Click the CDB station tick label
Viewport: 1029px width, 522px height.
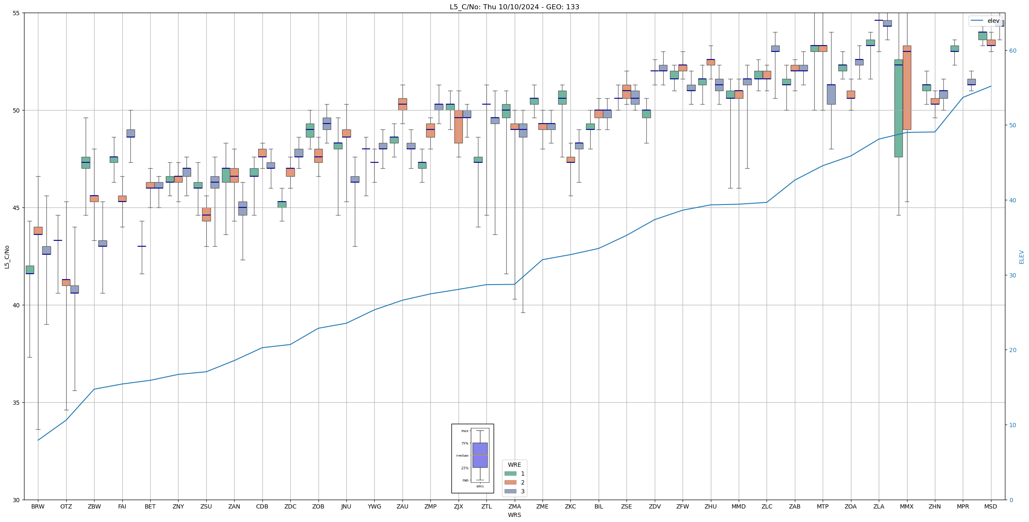[x=262, y=506]
